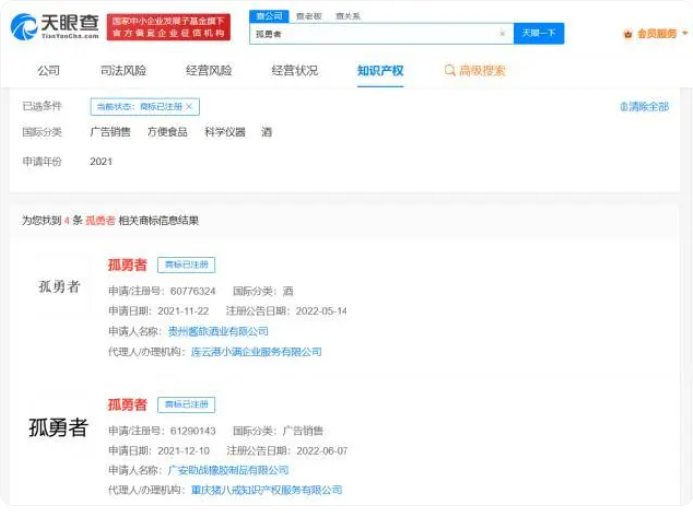
Task: Click the red national fund banner
Action: pyautogui.click(x=168, y=27)
